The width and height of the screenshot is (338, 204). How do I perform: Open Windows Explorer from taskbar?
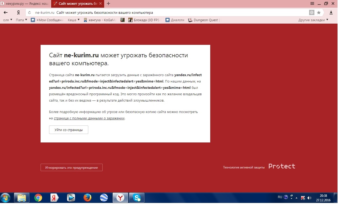[22, 198]
